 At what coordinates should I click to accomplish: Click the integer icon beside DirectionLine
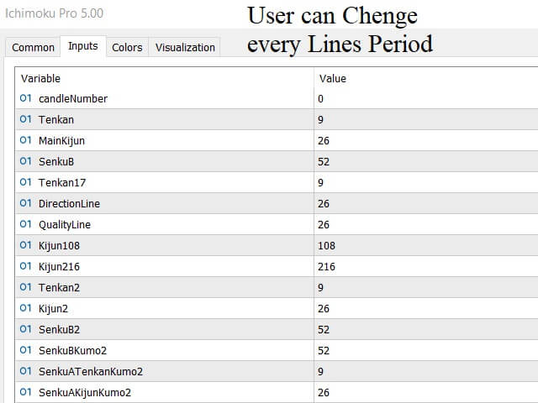(x=25, y=204)
